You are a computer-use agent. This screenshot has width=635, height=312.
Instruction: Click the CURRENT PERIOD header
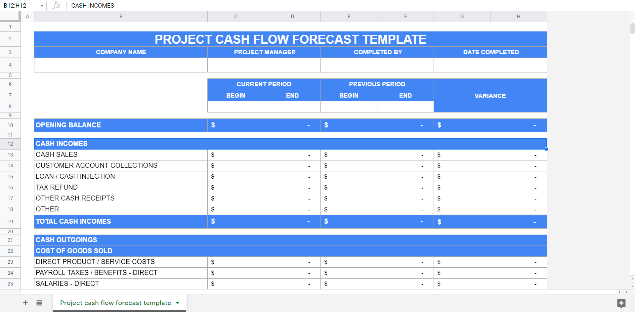click(264, 84)
